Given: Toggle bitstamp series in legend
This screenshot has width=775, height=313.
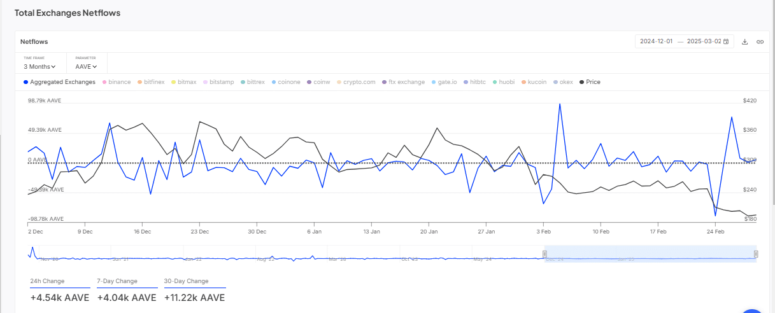Looking at the screenshot, I should coord(218,82).
